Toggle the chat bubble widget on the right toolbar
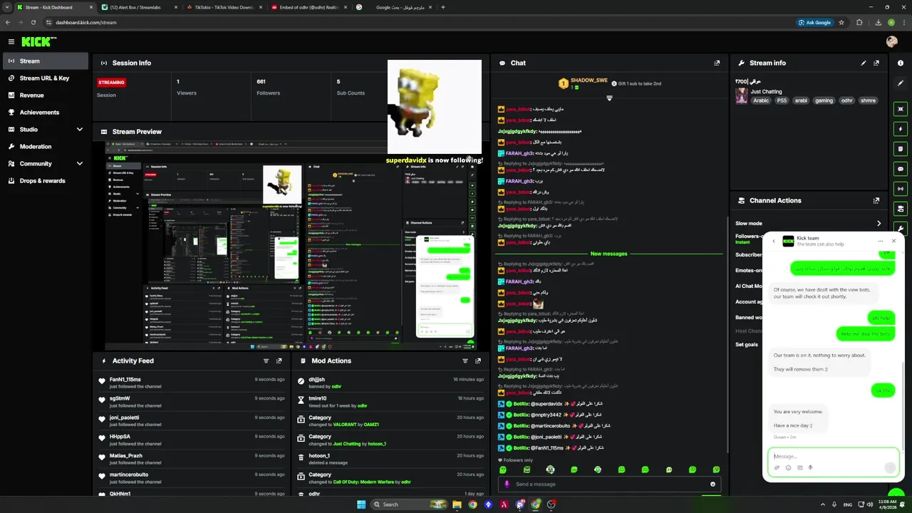Image resolution: width=912 pixels, height=513 pixels. pos(901,169)
